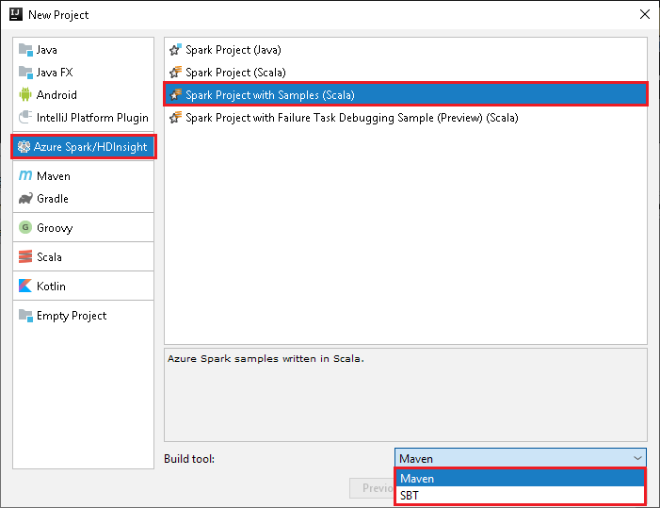Click the Groovy 'G' icon
This screenshot has height=508, width=660.
(x=25, y=227)
